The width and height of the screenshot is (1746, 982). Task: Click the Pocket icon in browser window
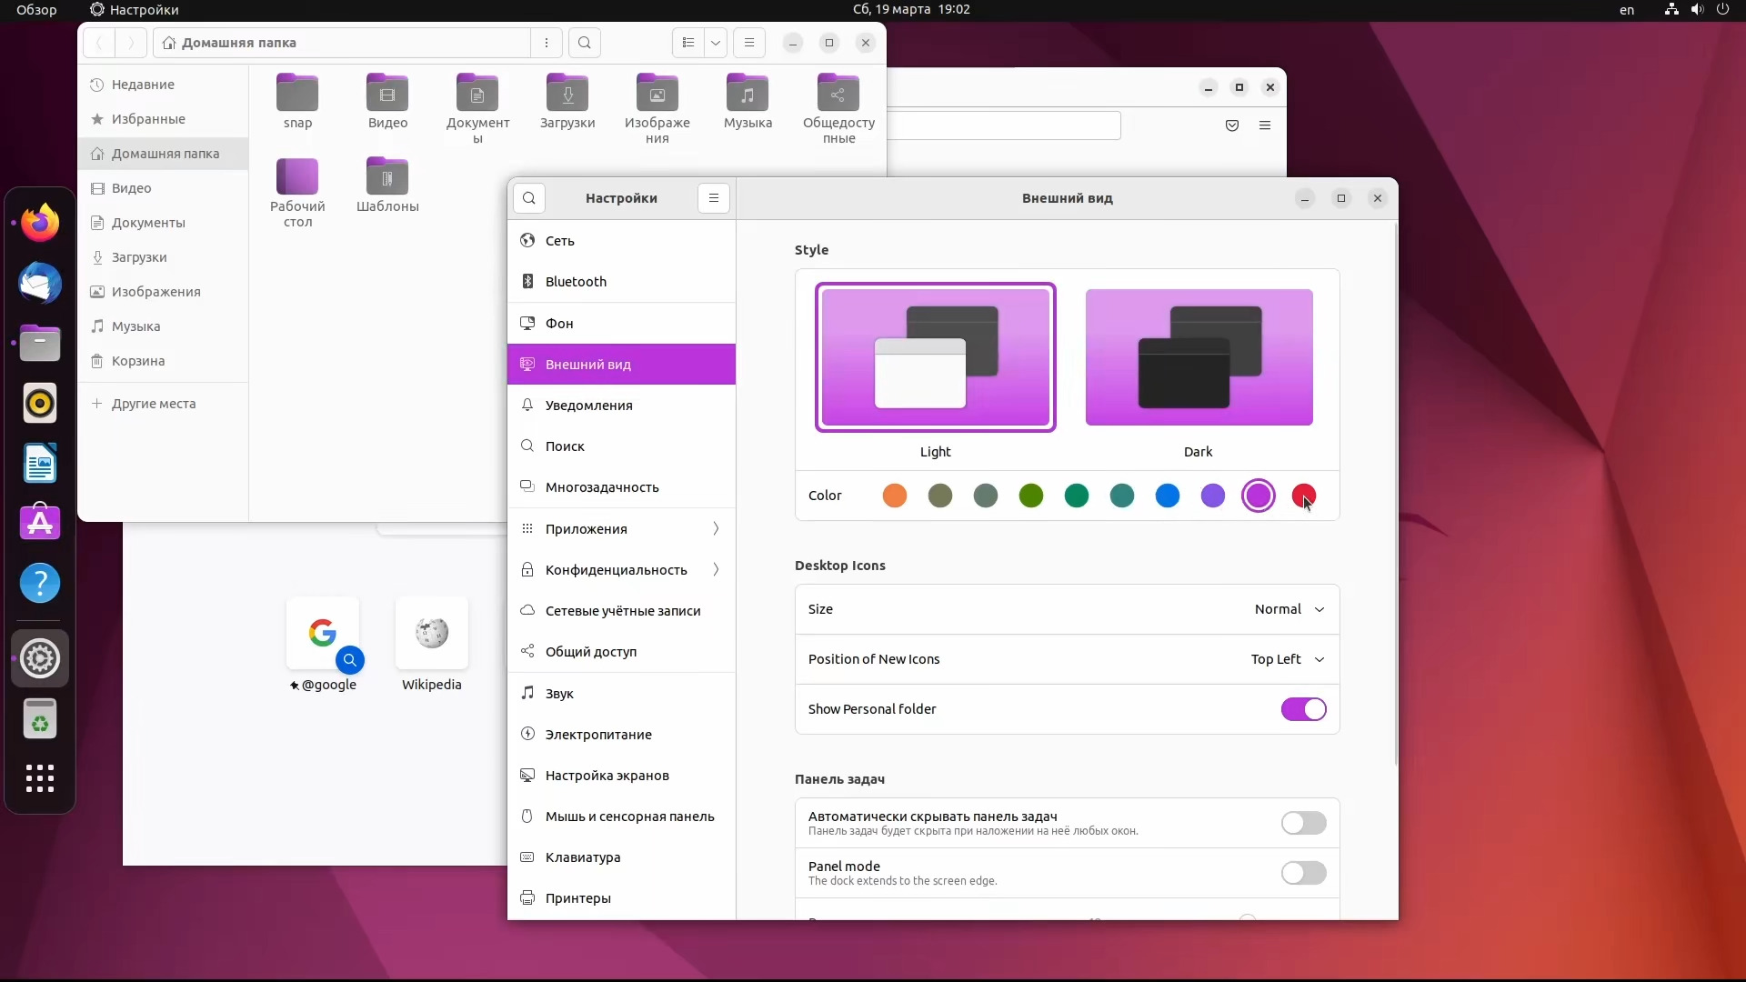pyautogui.click(x=1232, y=125)
